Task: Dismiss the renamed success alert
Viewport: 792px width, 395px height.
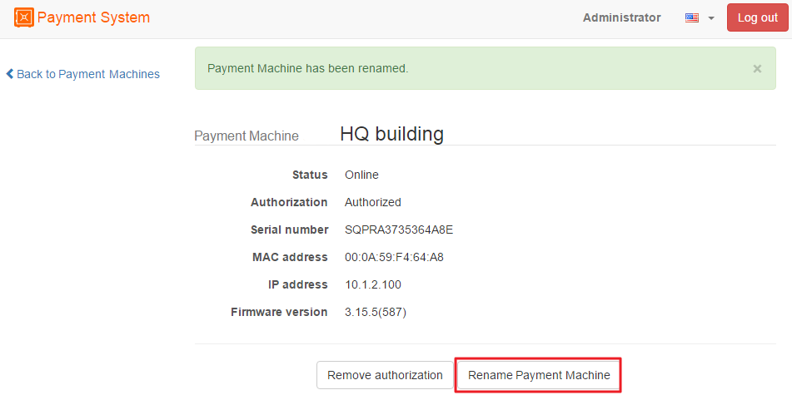Action: [x=757, y=69]
